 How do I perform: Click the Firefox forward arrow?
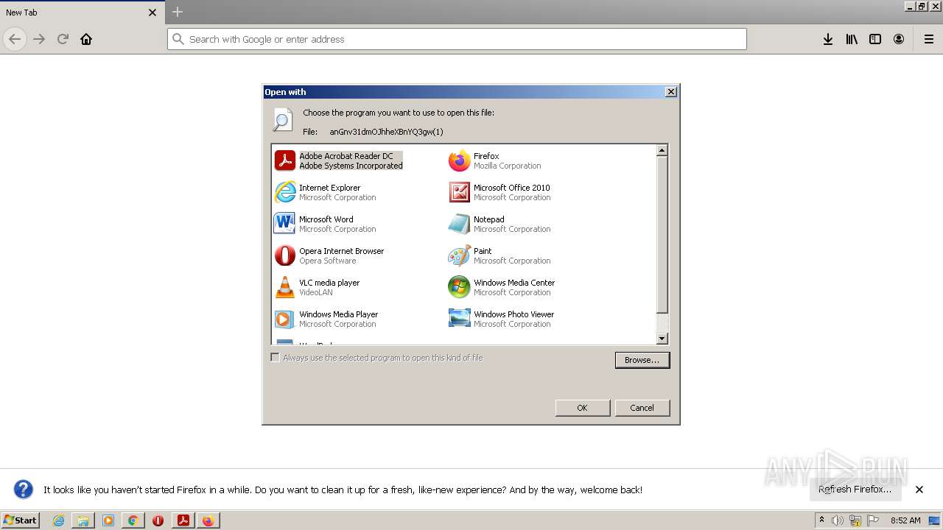point(39,39)
